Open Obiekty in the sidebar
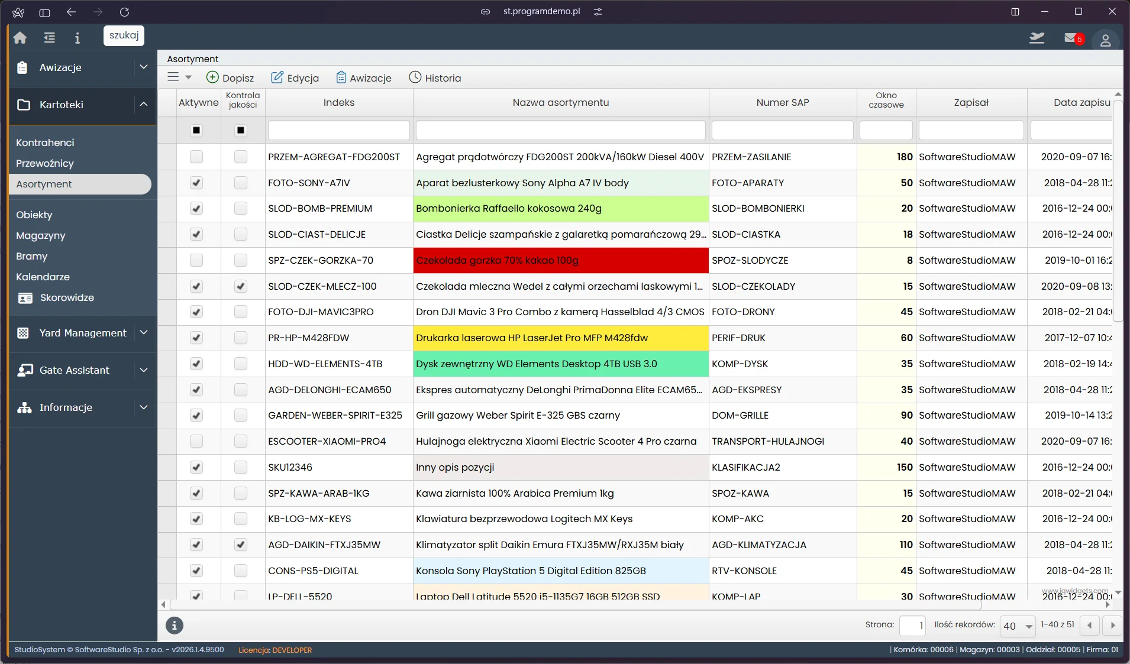The width and height of the screenshot is (1130, 664). click(x=34, y=215)
